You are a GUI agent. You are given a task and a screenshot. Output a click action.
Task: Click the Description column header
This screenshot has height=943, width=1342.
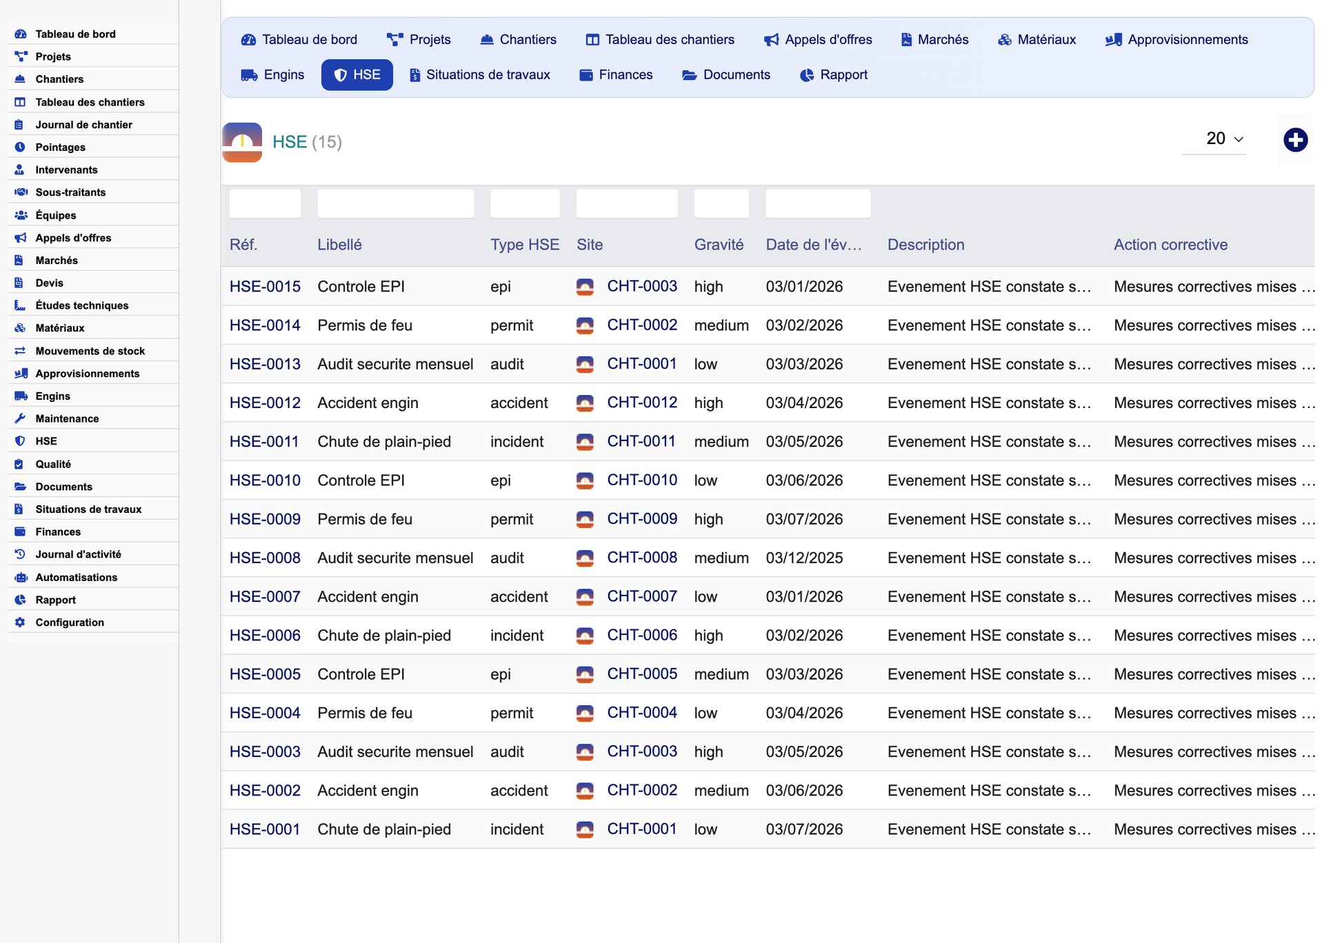click(x=926, y=245)
